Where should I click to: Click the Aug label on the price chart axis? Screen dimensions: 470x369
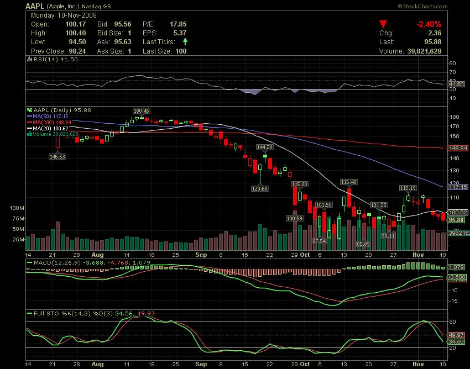[x=98, y=255]
